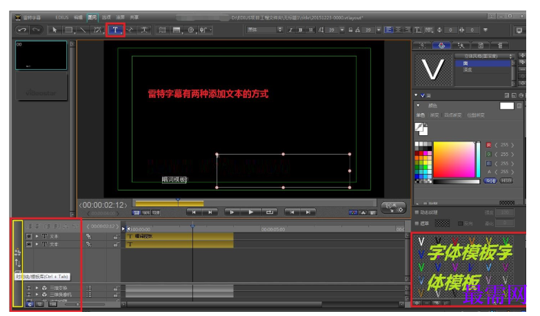Expand the second text track

click(x=37, y=244)
